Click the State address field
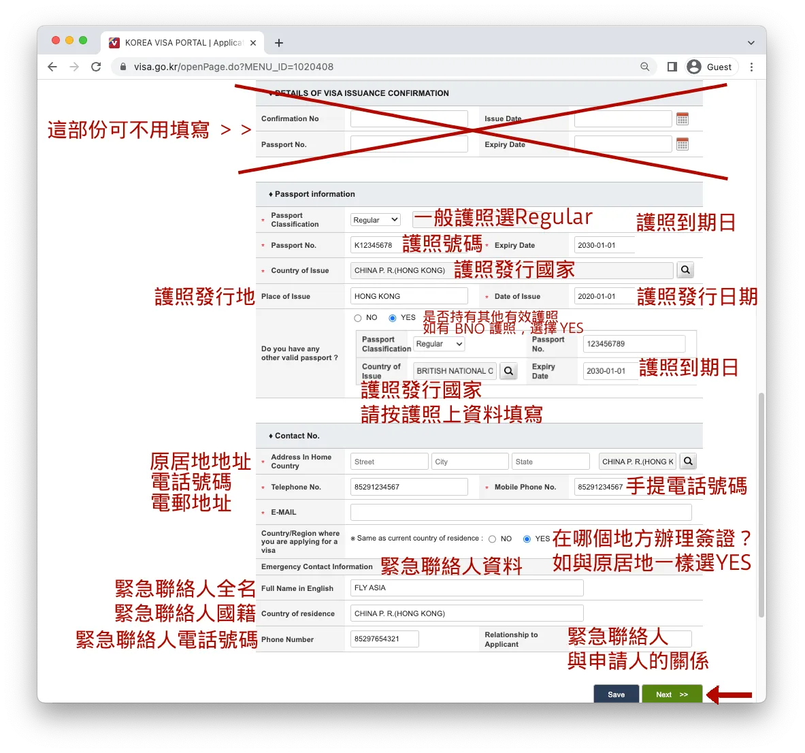The image size is (805, 753). (551, 461)
